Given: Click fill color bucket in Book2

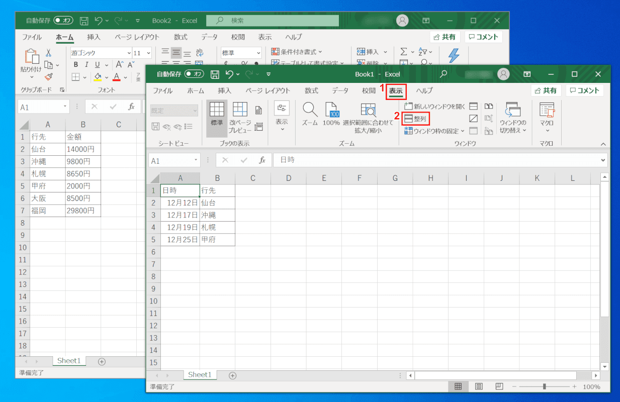Looking at the screenshot, I should coord(98,77).
